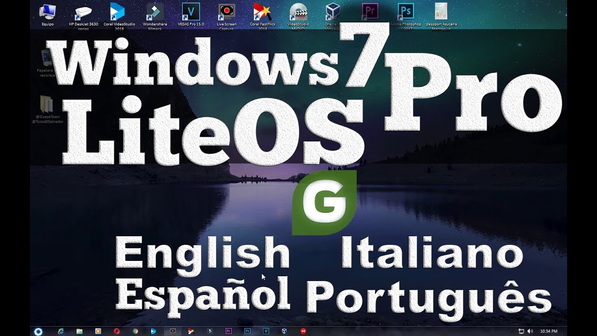Launch Corel FastFlick 2018 from the desktop
The width and height of the screenshot is (597, 336).
click(262, 16)
